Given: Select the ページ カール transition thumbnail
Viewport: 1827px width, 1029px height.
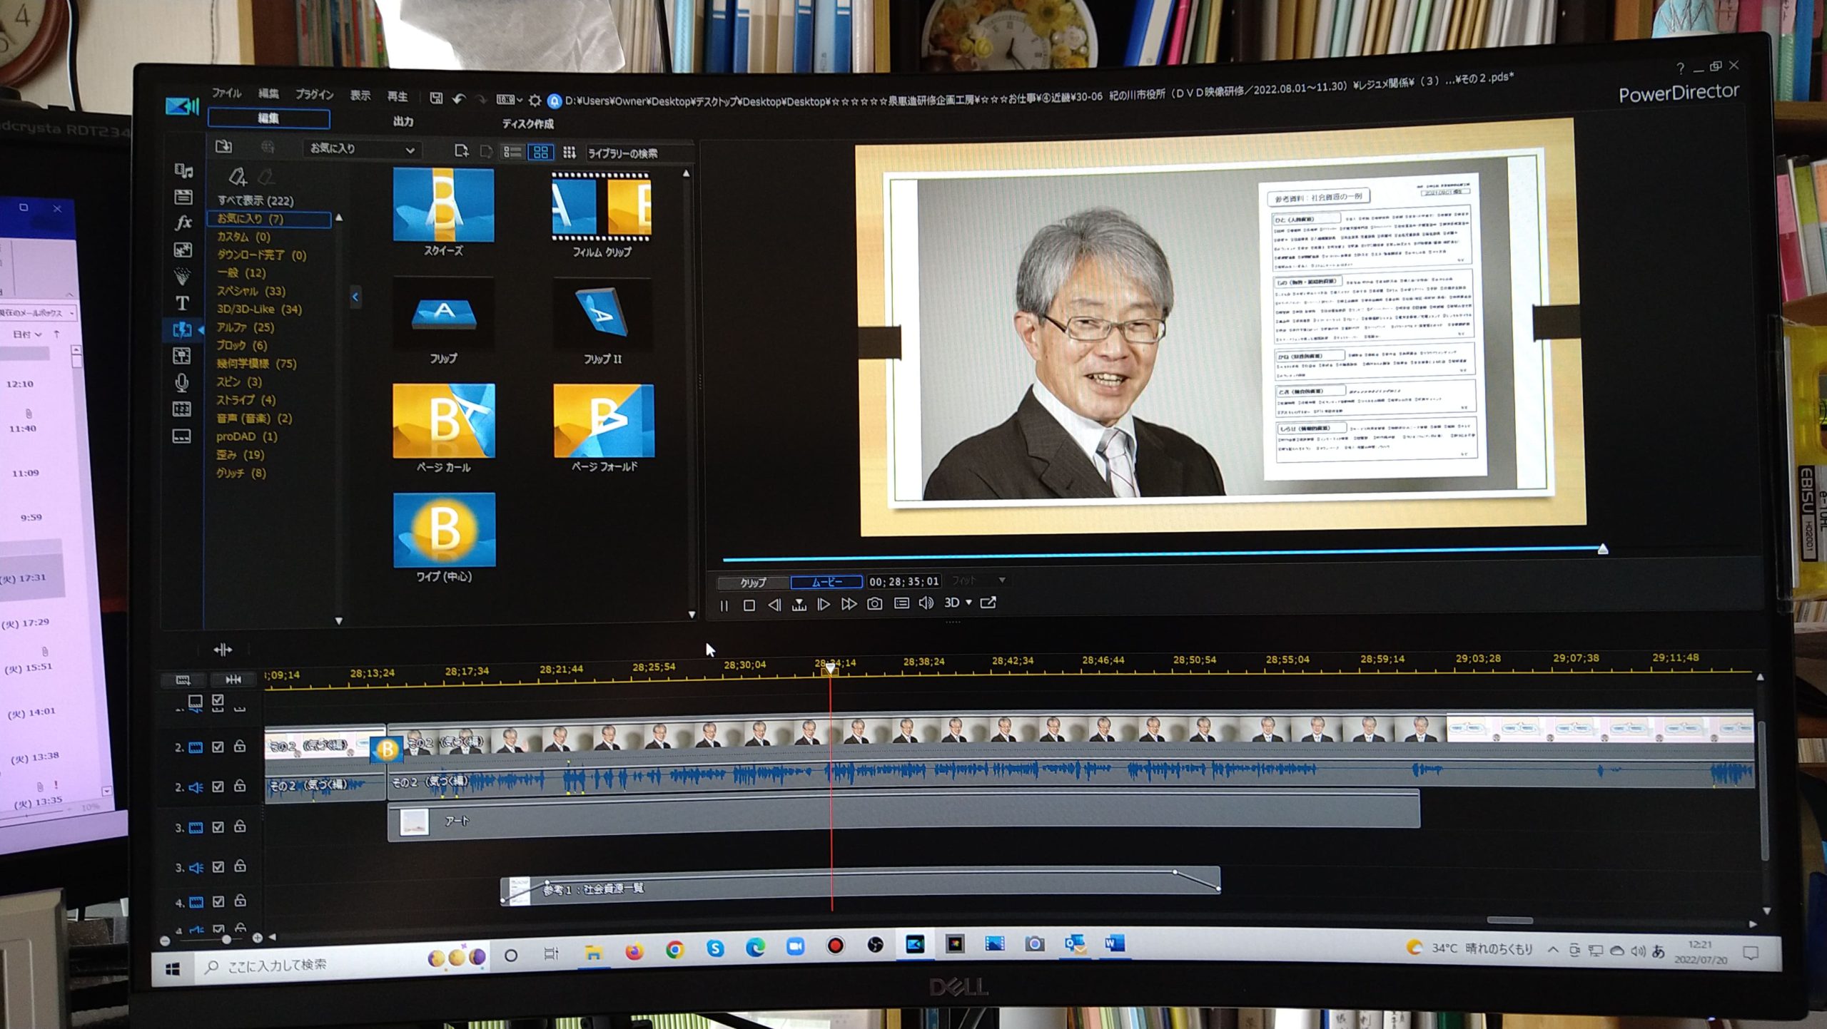Looking at the screenshot, I should 443,421.
